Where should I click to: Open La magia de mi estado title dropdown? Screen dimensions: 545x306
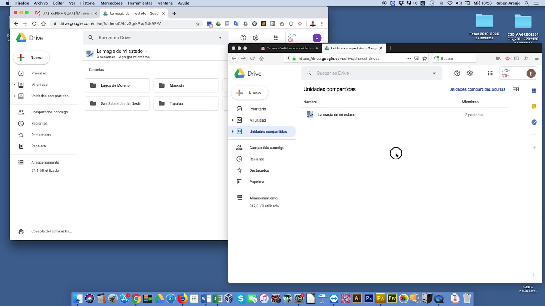tap(146, 51)
